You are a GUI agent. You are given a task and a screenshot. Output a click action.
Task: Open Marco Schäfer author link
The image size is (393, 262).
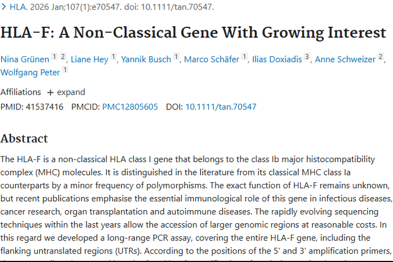[x=211, y=60]
